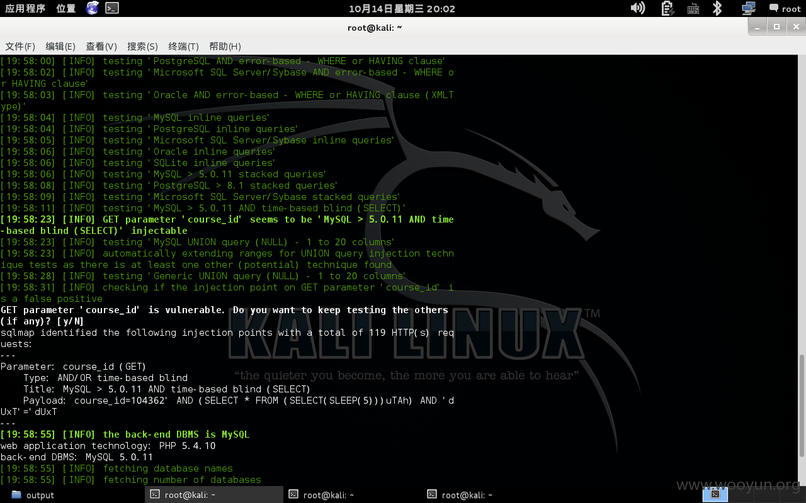The width and height of the screenshot is (806, 503).
Task: Open the 帮助(H) menu
Action: point(225,46)
